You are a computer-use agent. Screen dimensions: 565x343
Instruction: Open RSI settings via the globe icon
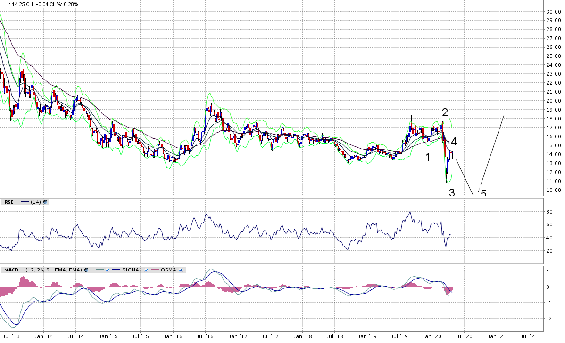[45, 202]
